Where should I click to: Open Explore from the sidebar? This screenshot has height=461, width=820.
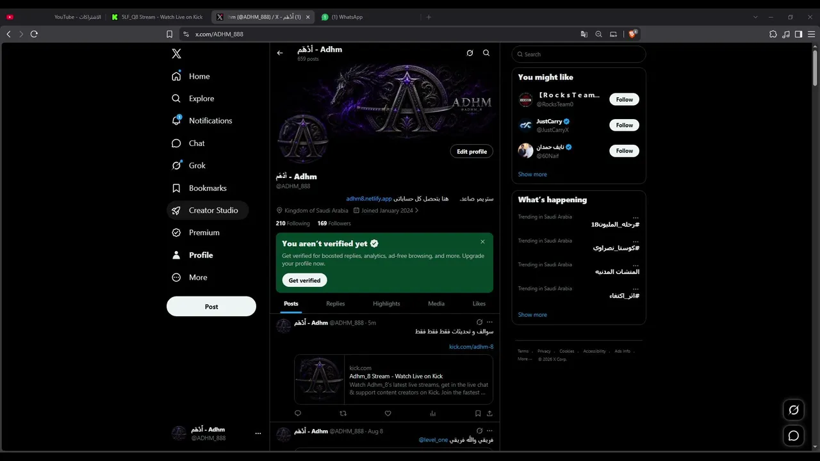pos(193,99)
